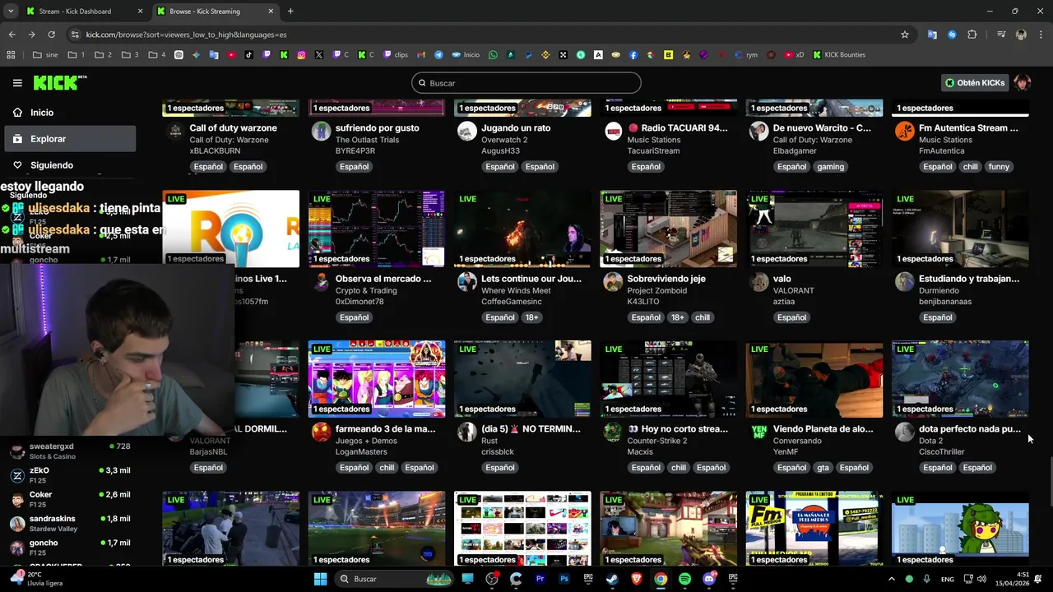Open the Radio TACUARI stream thumbnail
The width and height of the screenshot is (1053, 592).
click(668, 108)
